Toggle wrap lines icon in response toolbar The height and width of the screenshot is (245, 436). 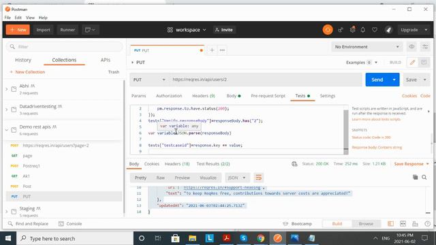tap(259, 178)
